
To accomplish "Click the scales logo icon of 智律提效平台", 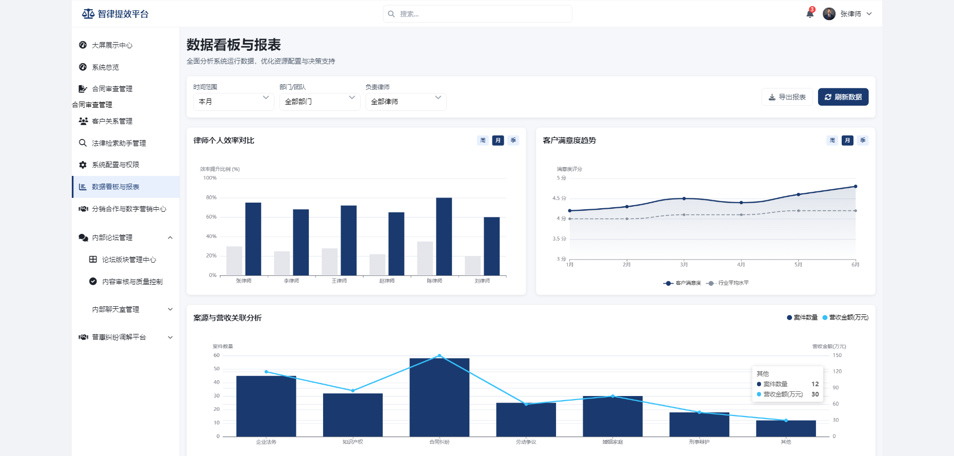I will [88, 14].
